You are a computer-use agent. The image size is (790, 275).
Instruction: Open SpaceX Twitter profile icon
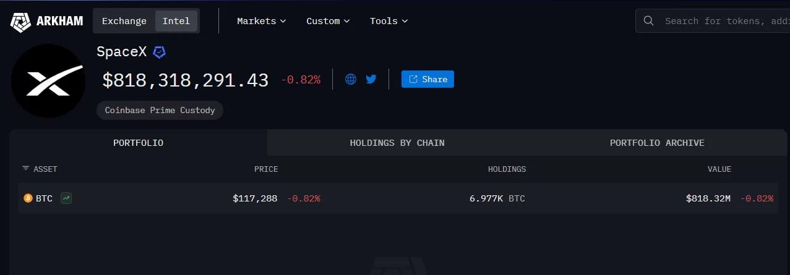point(371,79)
